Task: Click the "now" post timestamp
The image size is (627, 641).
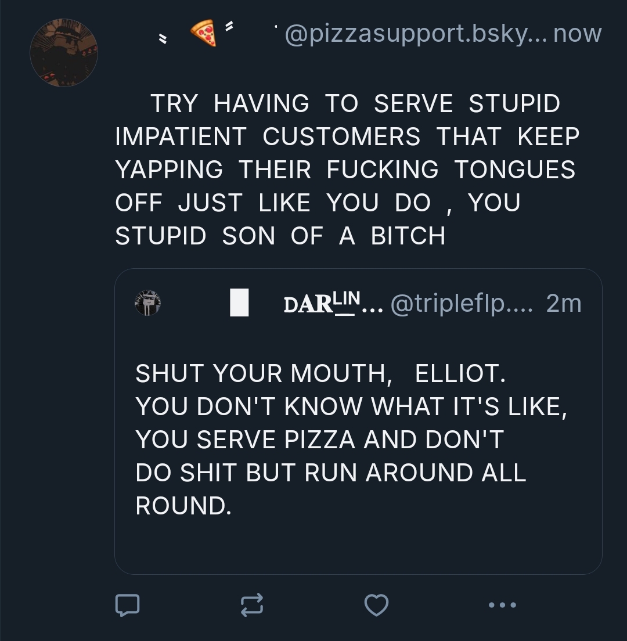Action: [x=578, y=34]
